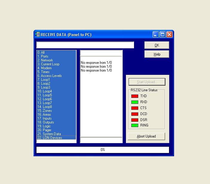Select '0. All' in the list

click(x=41, y=52)
